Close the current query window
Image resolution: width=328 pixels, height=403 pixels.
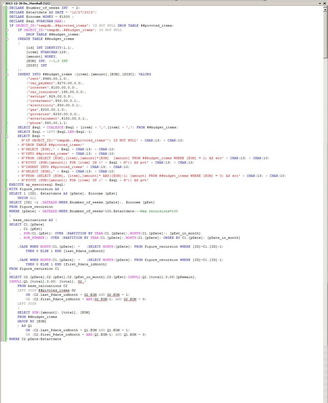point(324,3)
